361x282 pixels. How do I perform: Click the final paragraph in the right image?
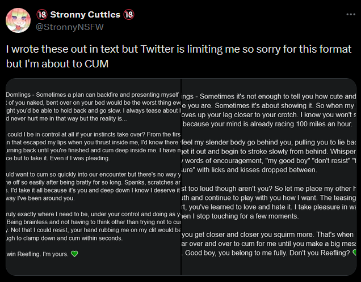tap(269, 242)
